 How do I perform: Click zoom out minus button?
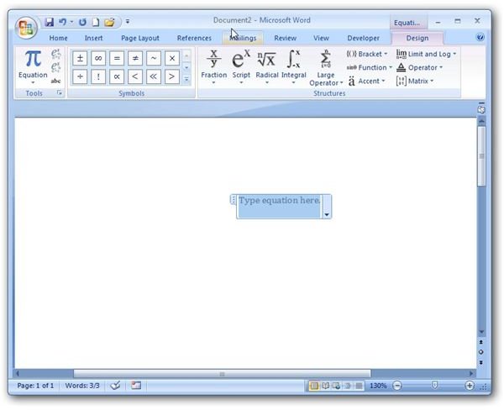pyautogui.click(x=397, y=386)
